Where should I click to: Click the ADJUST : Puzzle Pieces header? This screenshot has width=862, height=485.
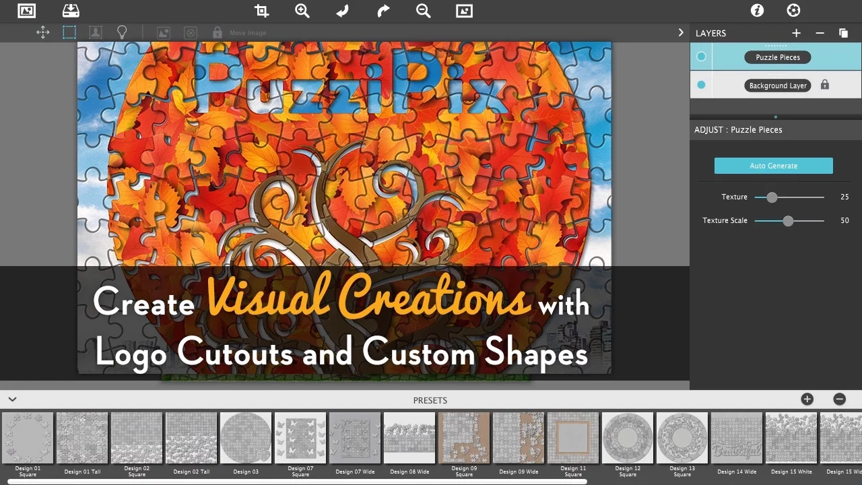coord(738,129)
